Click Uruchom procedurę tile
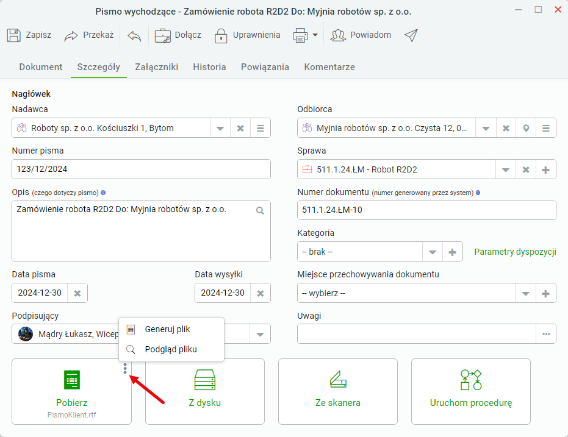 pyautogui.click(x=471, y=392)
